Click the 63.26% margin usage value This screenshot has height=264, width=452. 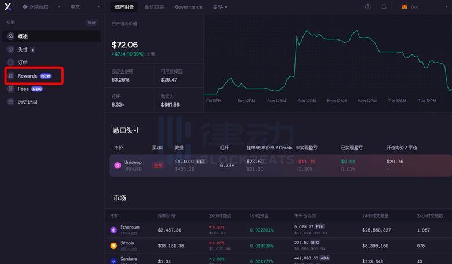click(121, 80)
